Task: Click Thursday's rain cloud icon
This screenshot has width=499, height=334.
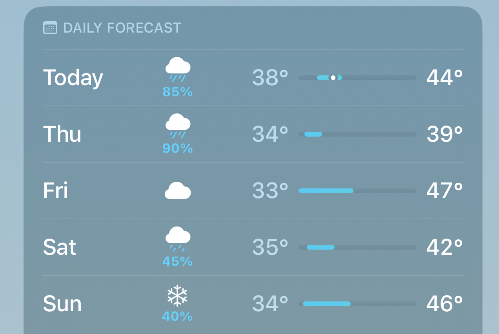Action: [178, 126]
